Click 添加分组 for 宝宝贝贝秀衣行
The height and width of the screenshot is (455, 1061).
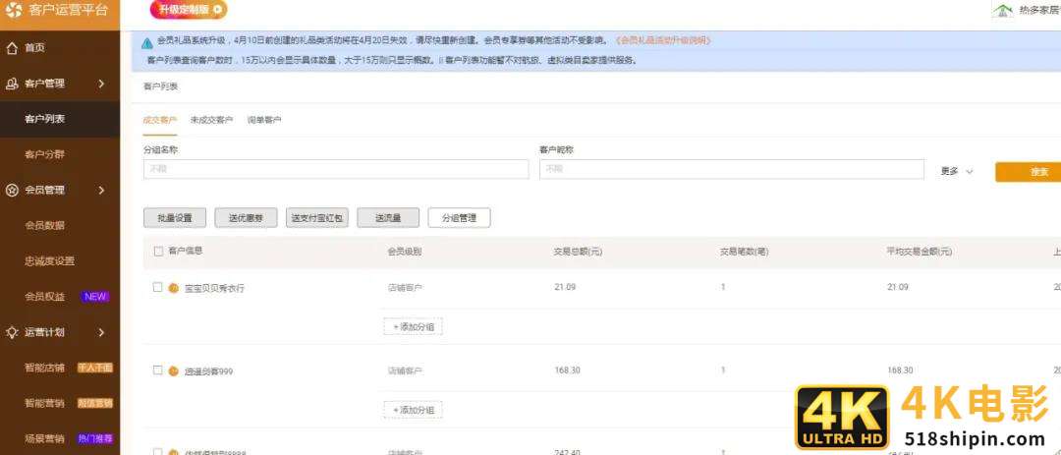pos(414,327)
